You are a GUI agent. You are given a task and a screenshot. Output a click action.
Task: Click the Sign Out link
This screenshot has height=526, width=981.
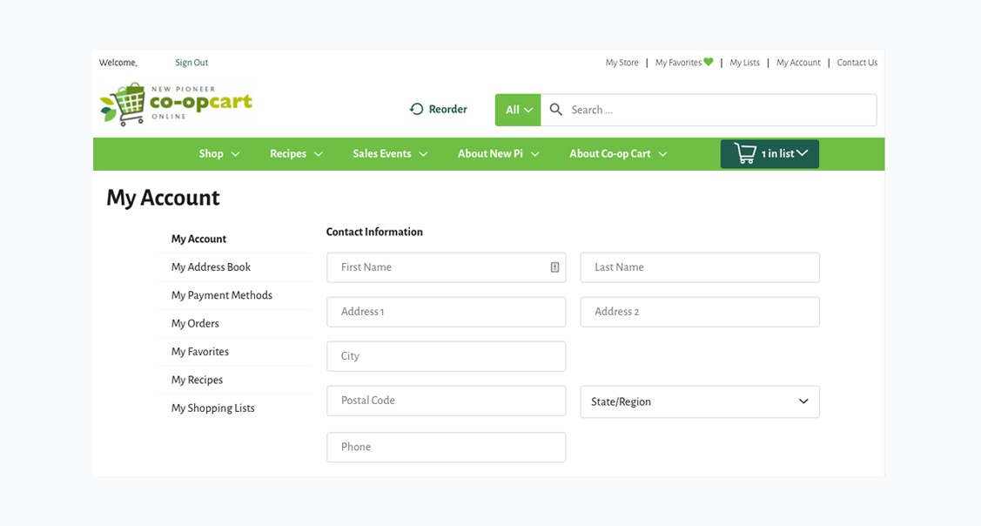click(x=191, y=63)
